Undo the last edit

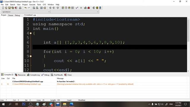pyautogui.click(x=26, y=8)
